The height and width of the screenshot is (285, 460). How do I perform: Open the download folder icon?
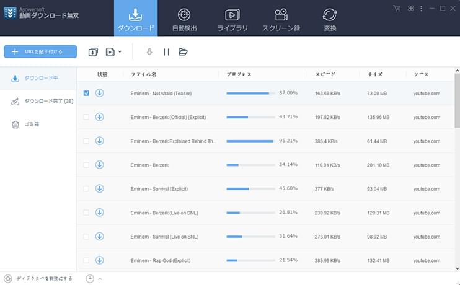coord(183,52)
